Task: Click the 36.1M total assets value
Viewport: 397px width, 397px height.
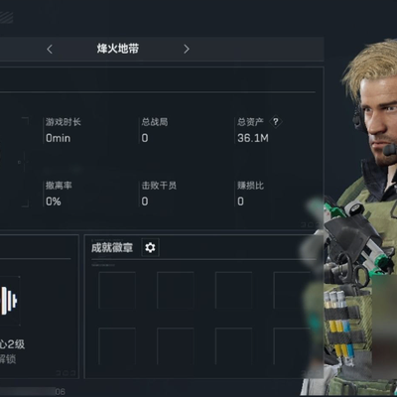Action: 253,138
